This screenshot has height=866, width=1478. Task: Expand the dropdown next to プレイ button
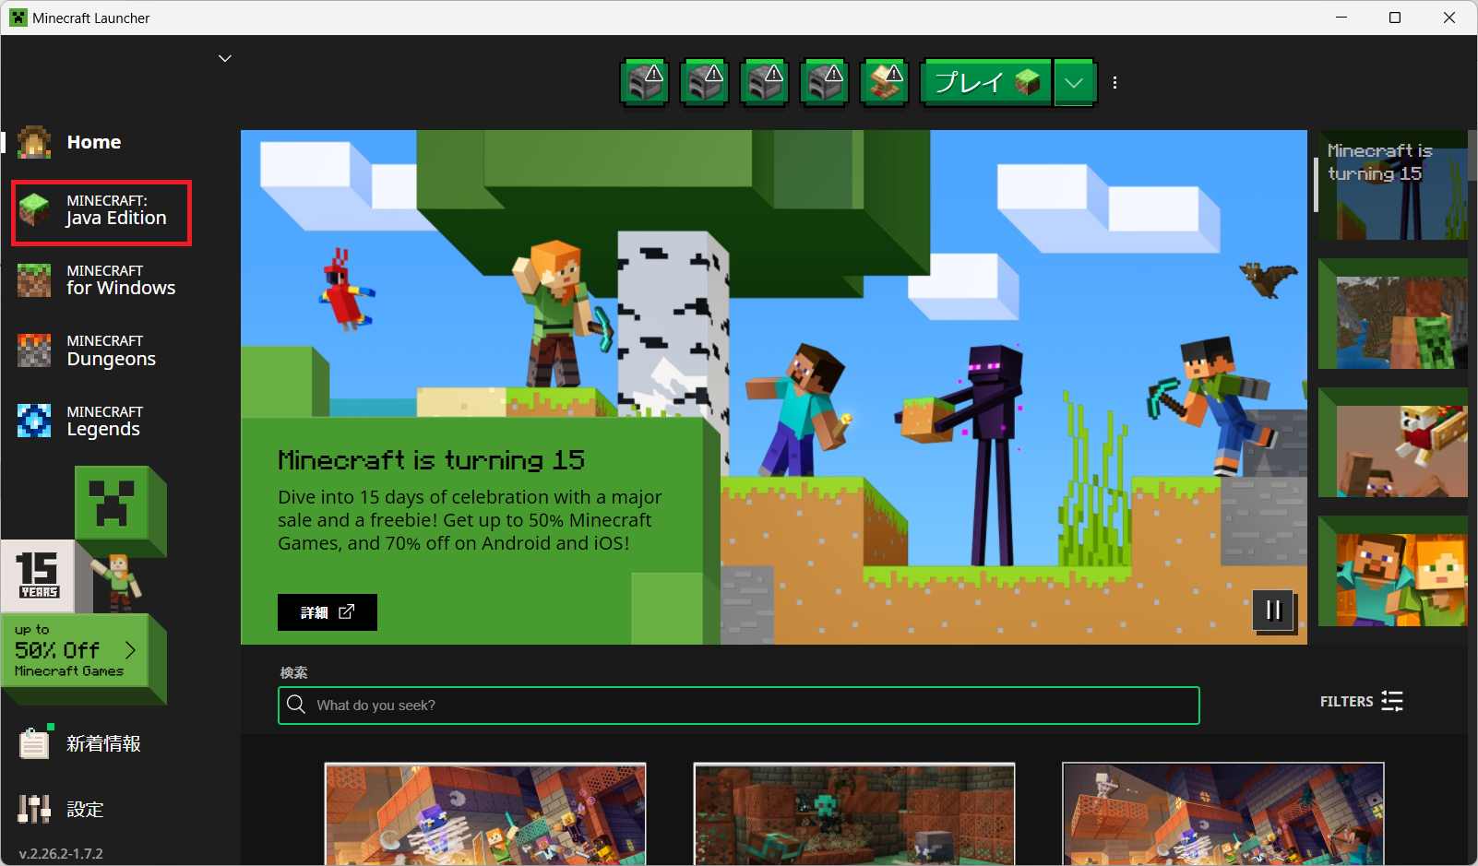tap(1073, 83)
